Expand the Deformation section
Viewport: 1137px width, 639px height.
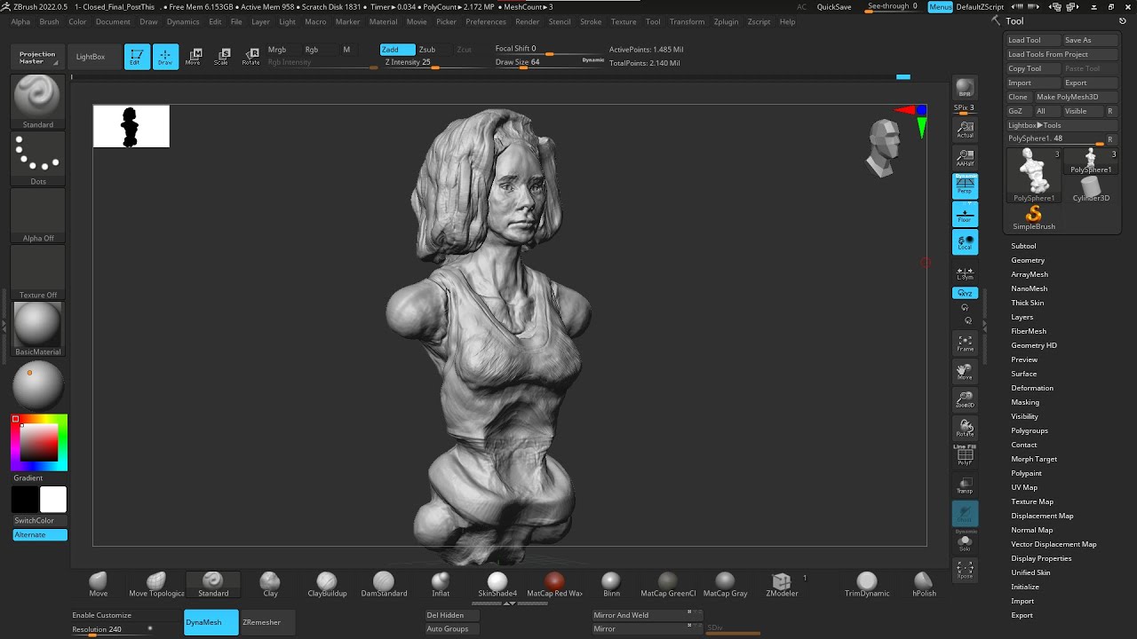click(x=1032, y=388)
